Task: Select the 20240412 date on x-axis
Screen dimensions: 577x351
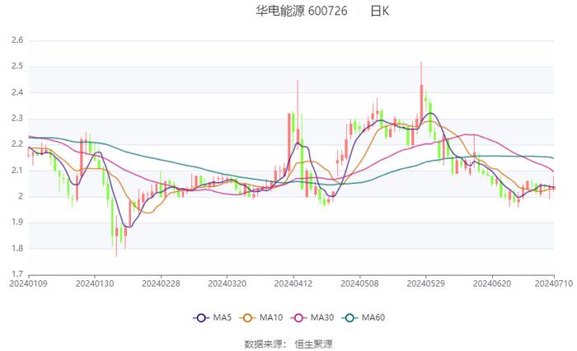Action: point(293,284)
